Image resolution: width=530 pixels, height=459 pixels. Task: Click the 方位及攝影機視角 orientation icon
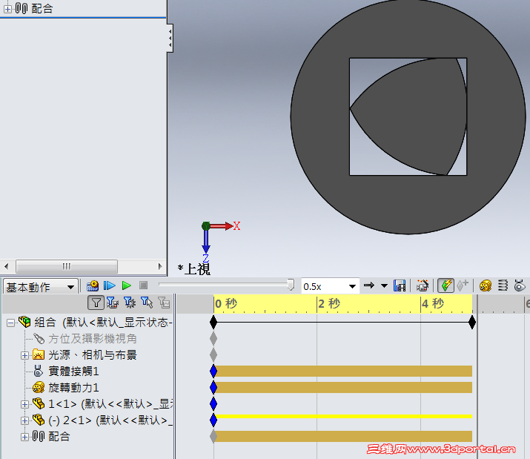tap(39, 339)
